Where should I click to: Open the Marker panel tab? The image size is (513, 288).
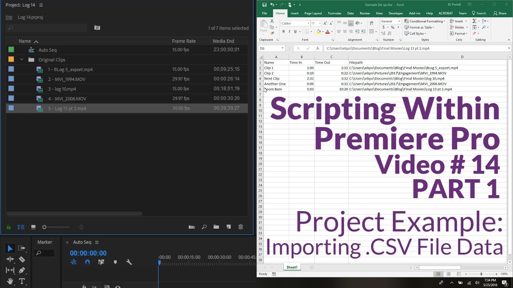tap(44, 242)
